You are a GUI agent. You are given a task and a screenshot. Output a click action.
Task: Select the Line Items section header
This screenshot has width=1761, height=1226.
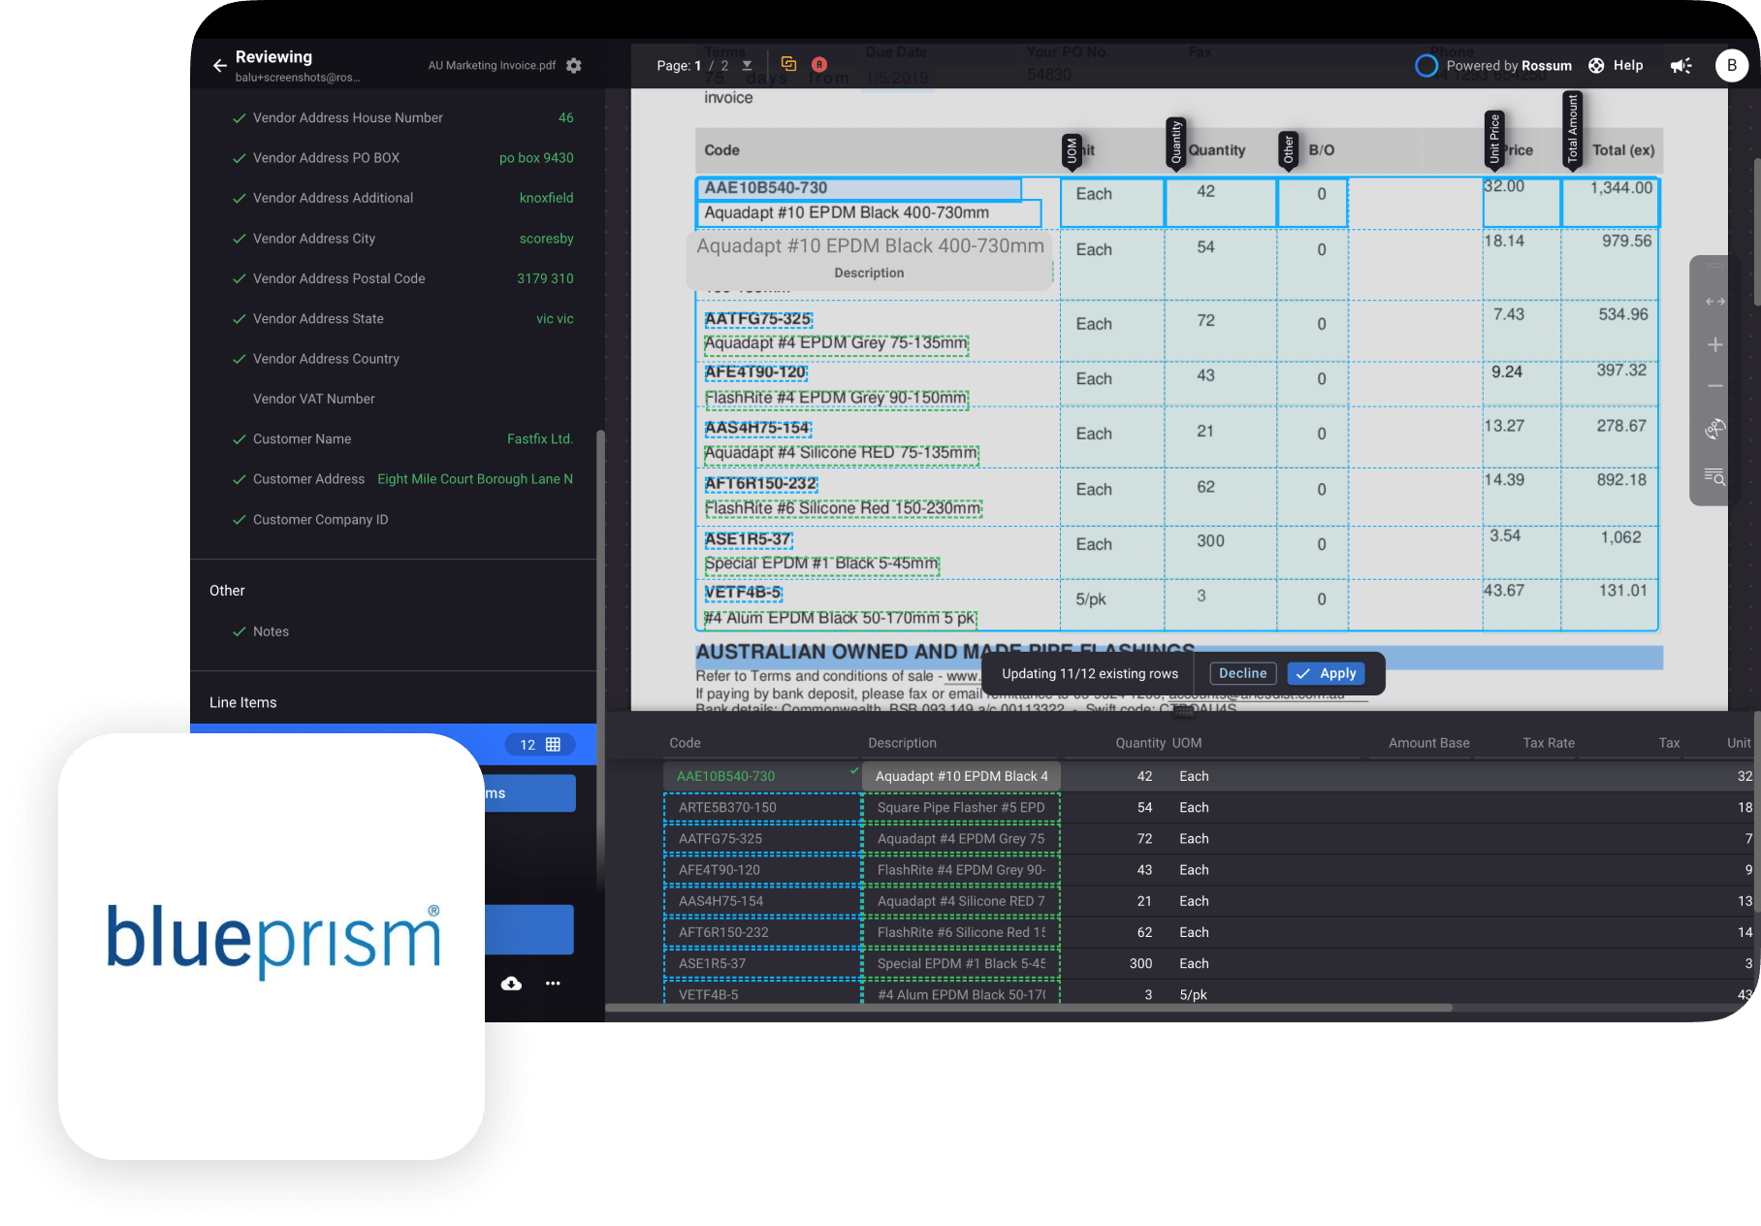243,702
